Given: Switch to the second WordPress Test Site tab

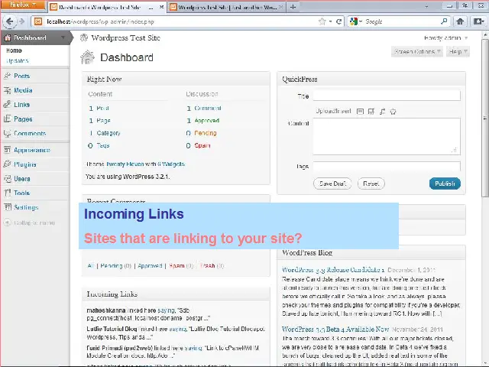Looking at the screenshot, I should point(224,7).
